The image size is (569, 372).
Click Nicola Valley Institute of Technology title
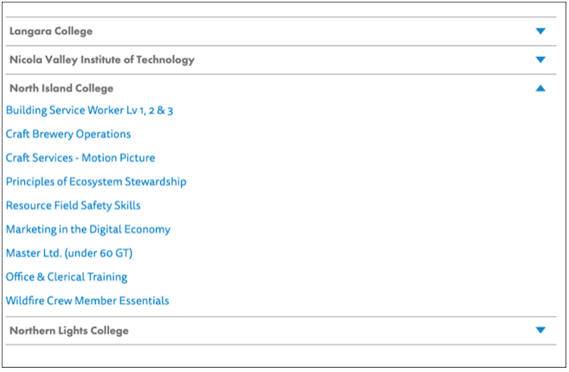click(102, 60)
